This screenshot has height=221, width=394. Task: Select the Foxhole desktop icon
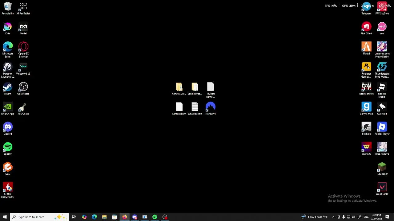point(366,129)
